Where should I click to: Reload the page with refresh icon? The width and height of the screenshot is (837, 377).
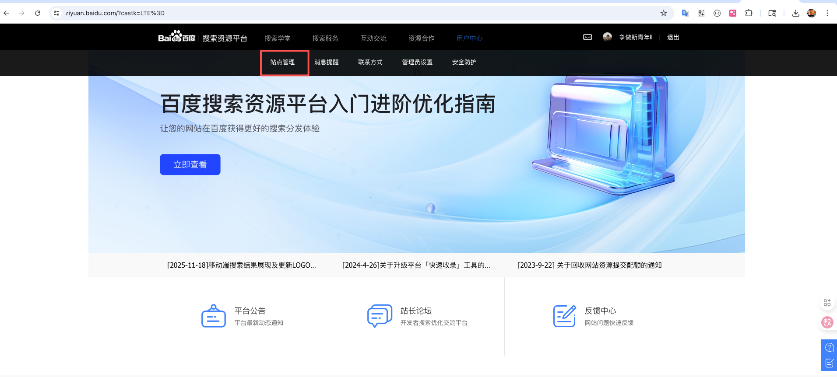coord(38,13)
